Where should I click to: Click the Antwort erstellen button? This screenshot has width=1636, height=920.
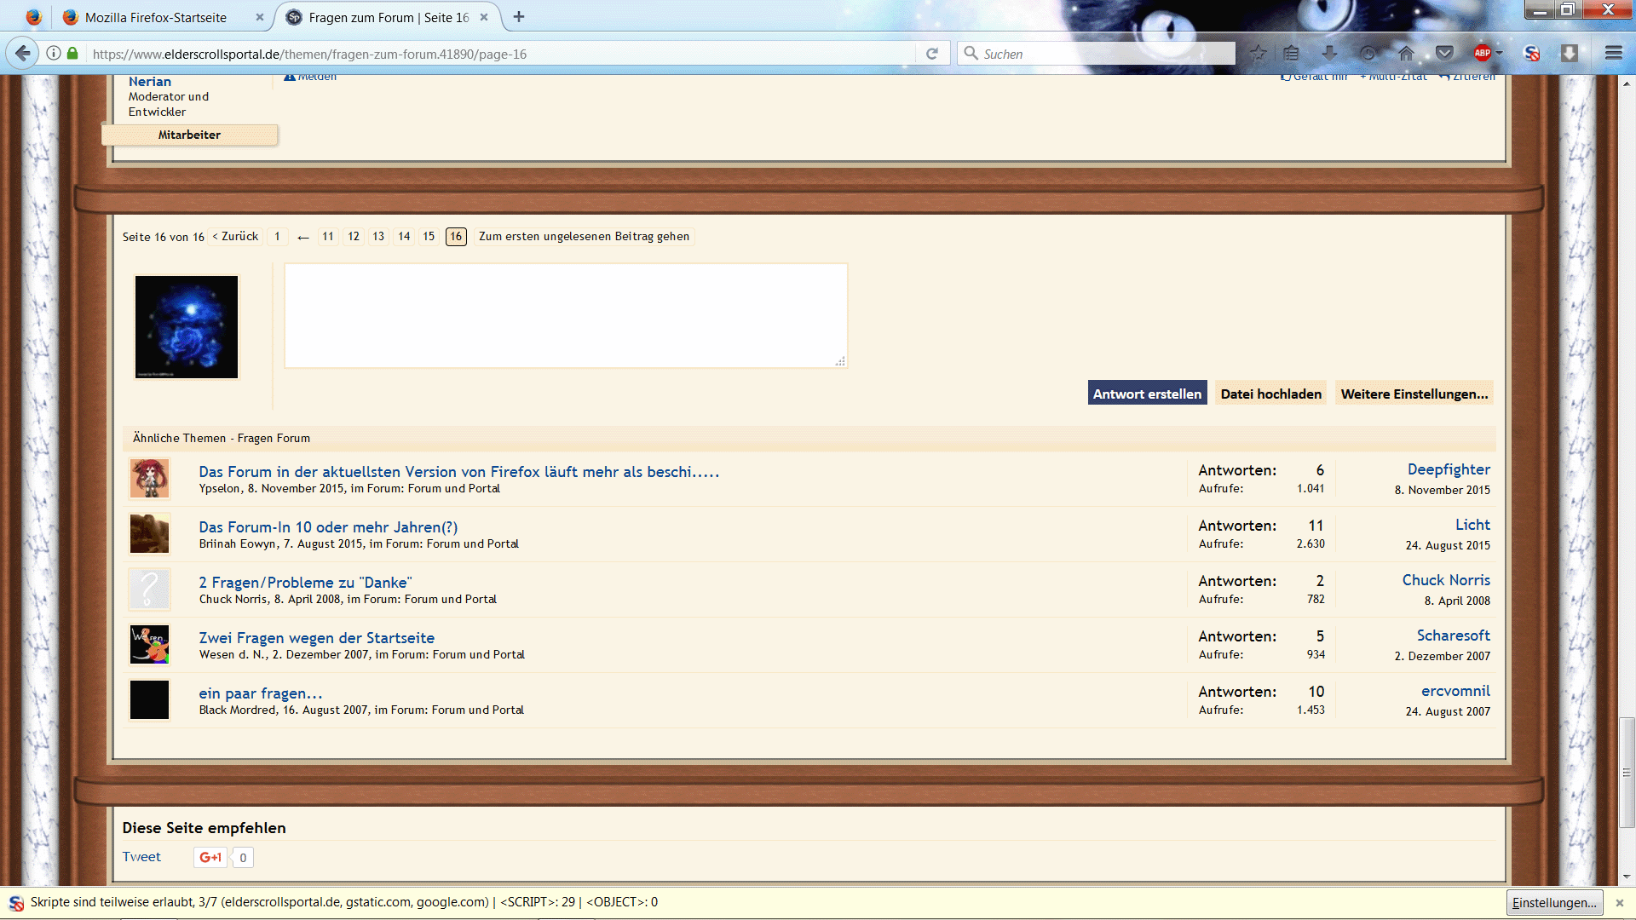tap(1147, 394)
